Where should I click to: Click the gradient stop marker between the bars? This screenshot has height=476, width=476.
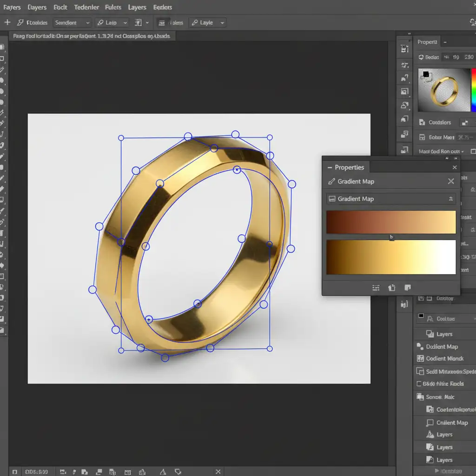click(x=391, y=237)
